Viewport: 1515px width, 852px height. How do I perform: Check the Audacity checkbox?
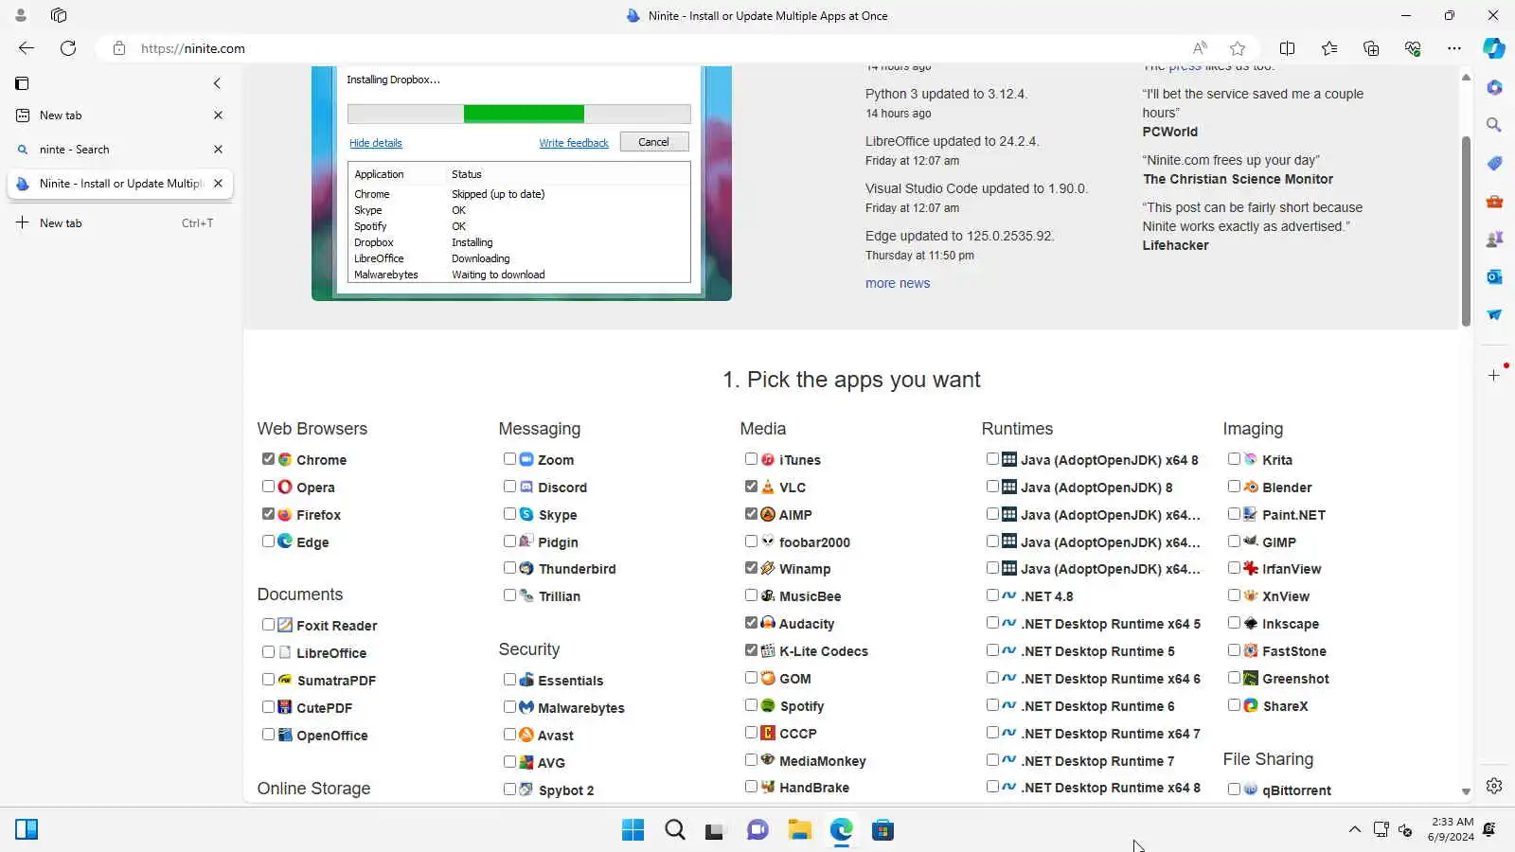752,623
